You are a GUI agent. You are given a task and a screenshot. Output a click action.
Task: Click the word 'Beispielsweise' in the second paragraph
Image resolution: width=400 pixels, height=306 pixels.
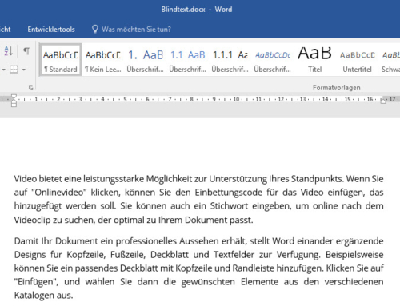point(354,255)
